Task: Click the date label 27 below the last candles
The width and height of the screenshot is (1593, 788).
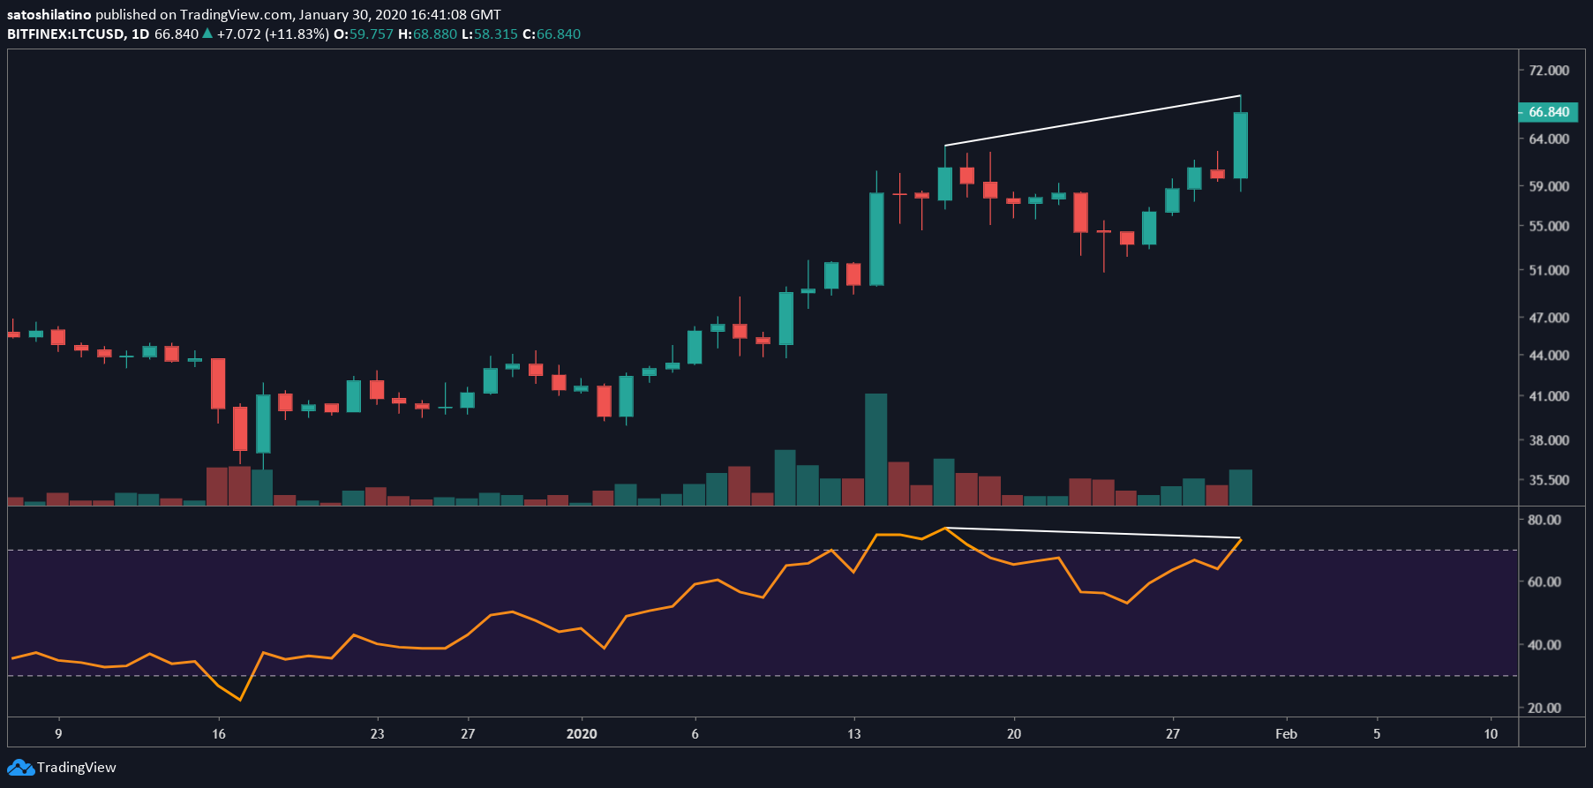Action: [1172, 734]
